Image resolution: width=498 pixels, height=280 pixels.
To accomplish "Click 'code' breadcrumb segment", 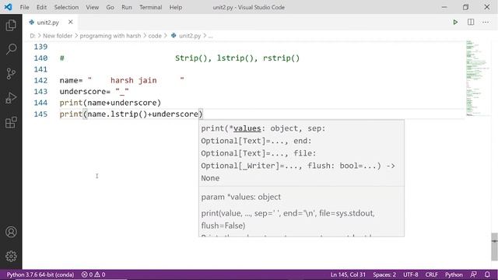I will [x=155, y=36].
